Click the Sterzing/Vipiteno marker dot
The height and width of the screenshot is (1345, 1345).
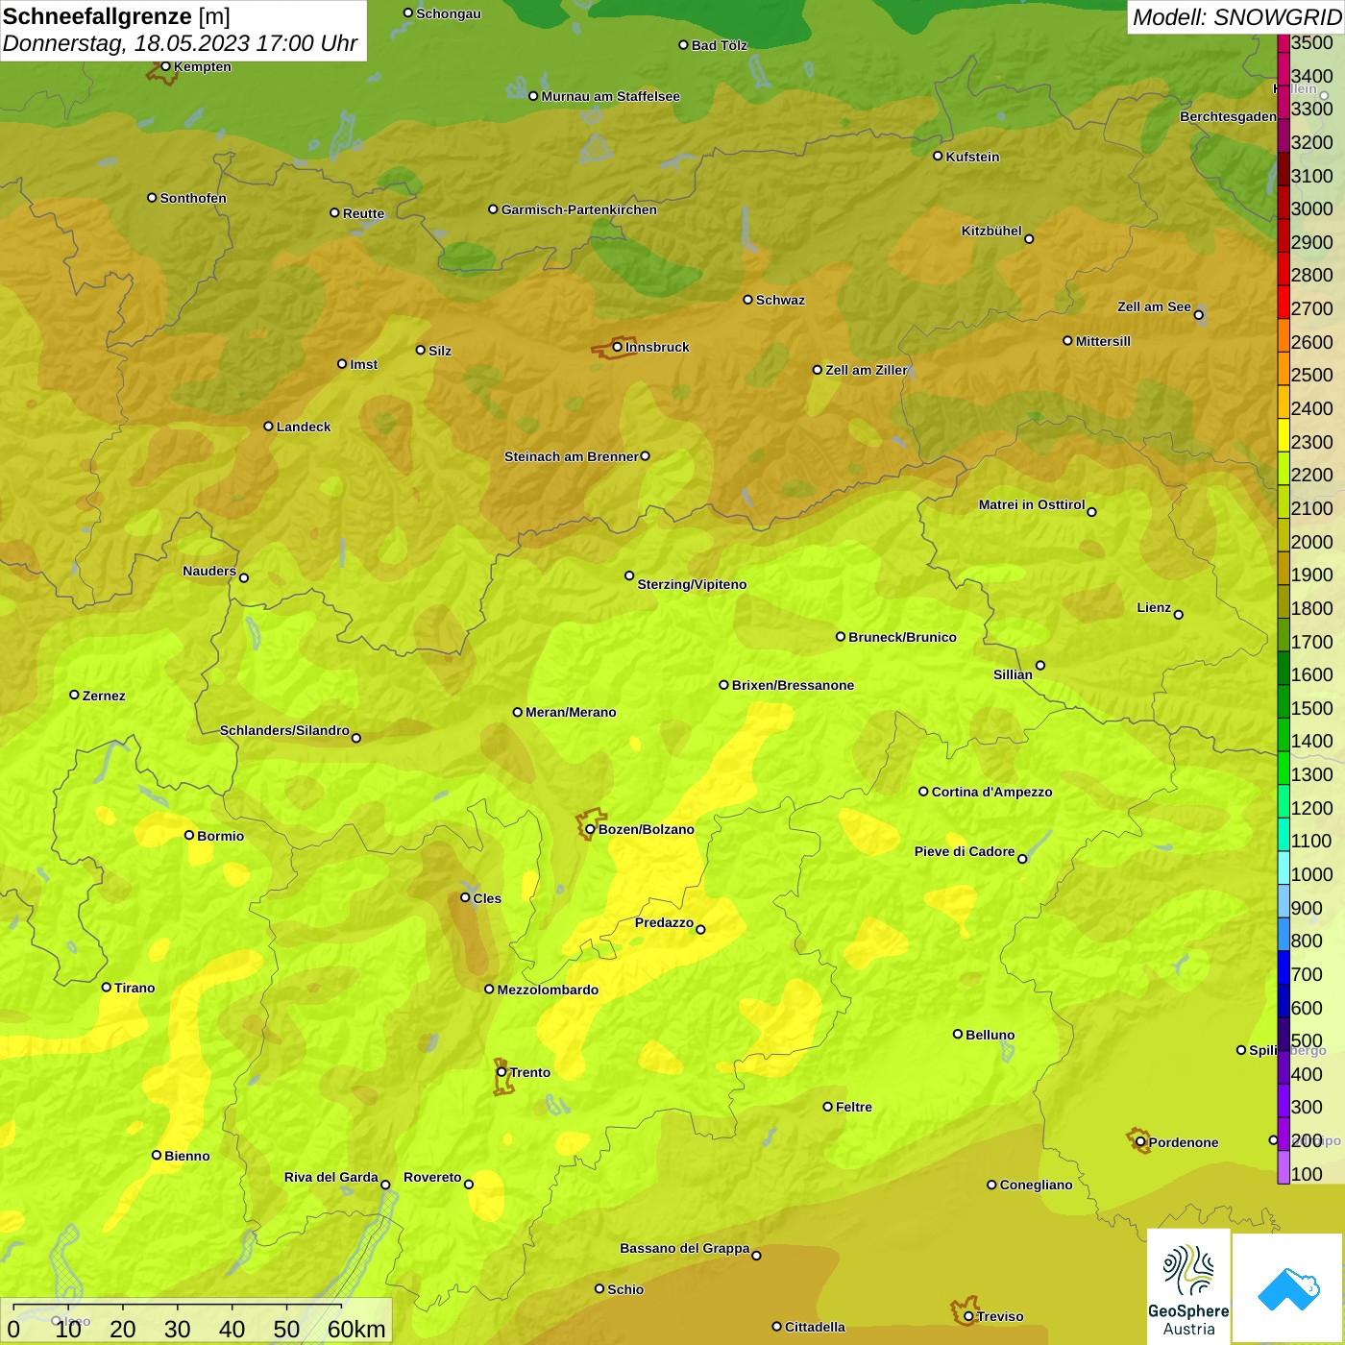(629, 575)
